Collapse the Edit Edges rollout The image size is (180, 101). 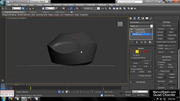click(166, 22)
